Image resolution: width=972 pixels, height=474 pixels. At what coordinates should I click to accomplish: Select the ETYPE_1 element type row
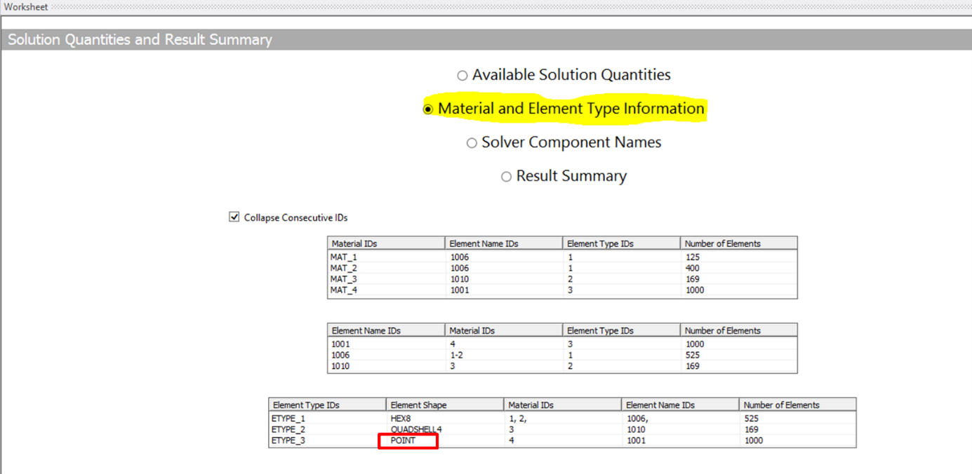click(x=290, y=419)
